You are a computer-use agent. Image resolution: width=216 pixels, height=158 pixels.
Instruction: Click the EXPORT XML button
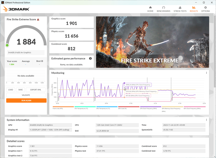(x=36, y=90)
